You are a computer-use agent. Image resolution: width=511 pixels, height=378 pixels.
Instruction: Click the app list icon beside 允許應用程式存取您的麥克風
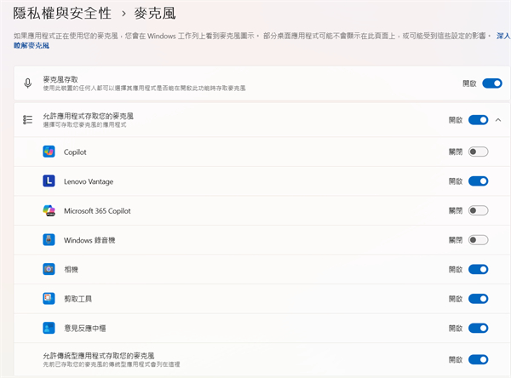(28, 120)
